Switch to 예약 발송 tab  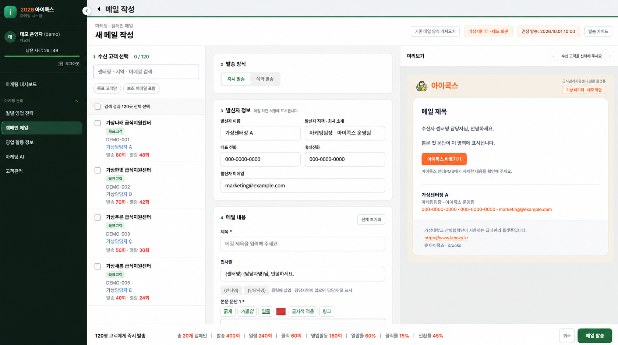(x=265, y=79)
